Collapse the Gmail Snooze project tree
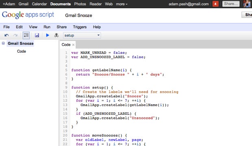252x146 pixels. coord(3,43)
